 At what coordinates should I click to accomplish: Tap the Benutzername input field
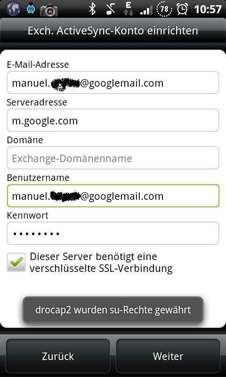tap(113, 196)
